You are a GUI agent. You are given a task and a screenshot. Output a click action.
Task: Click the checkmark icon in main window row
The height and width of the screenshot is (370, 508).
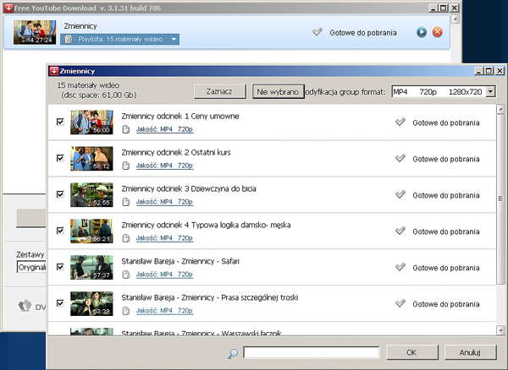coord(317,31)
